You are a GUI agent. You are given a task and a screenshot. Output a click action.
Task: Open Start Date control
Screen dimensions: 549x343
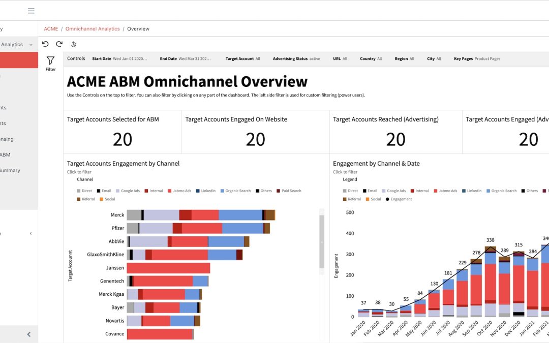pyautogui.click(x=119, y=59)
